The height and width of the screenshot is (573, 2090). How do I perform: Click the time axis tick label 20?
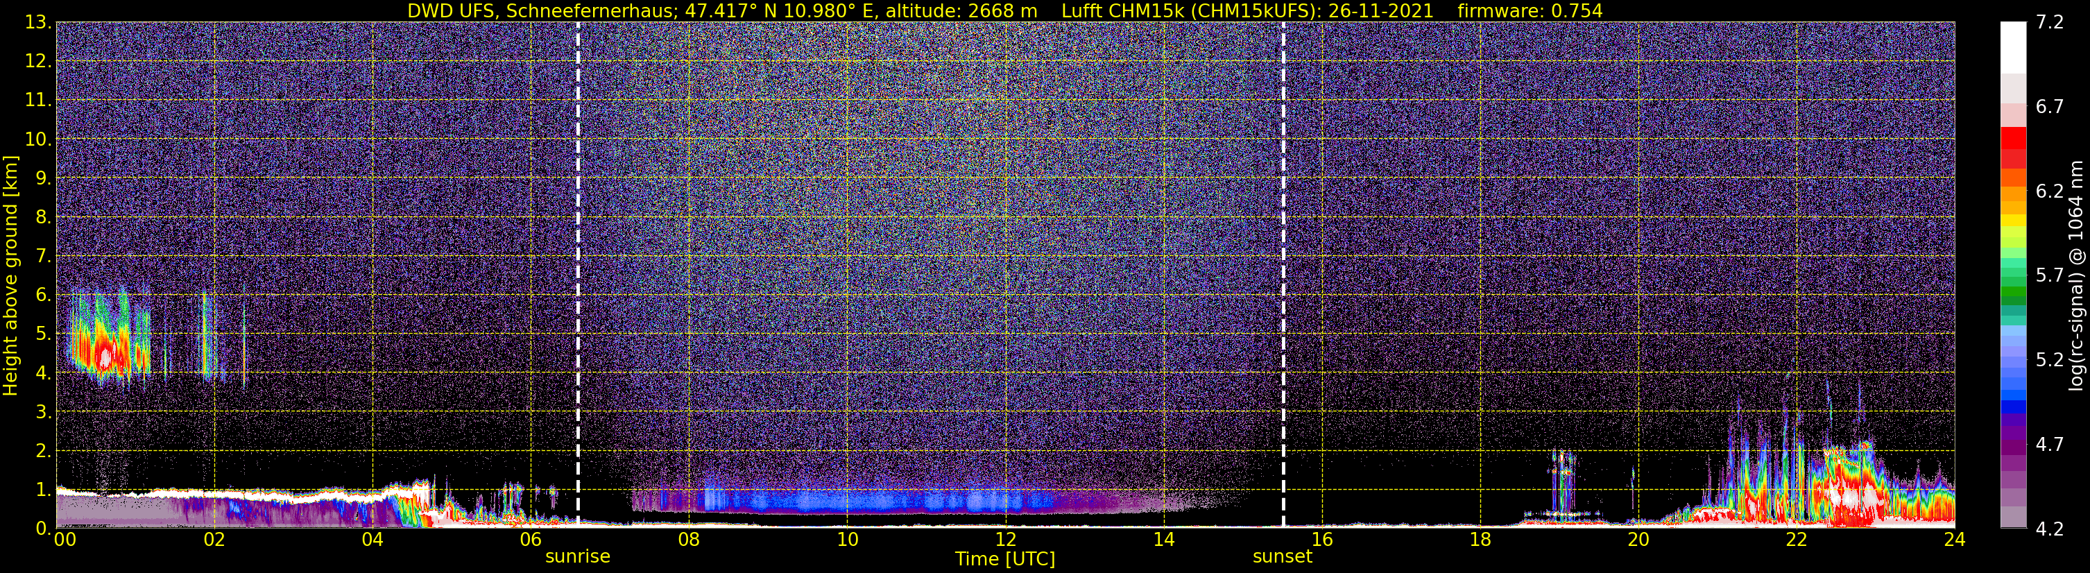[1638, 540]
